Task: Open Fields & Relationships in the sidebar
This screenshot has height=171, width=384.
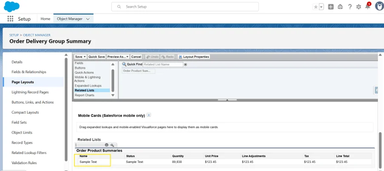Action: (29, 72)
